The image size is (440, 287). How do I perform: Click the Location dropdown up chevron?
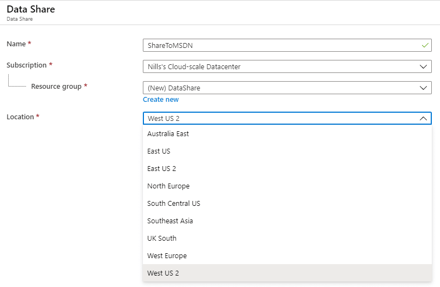(423, 119)
